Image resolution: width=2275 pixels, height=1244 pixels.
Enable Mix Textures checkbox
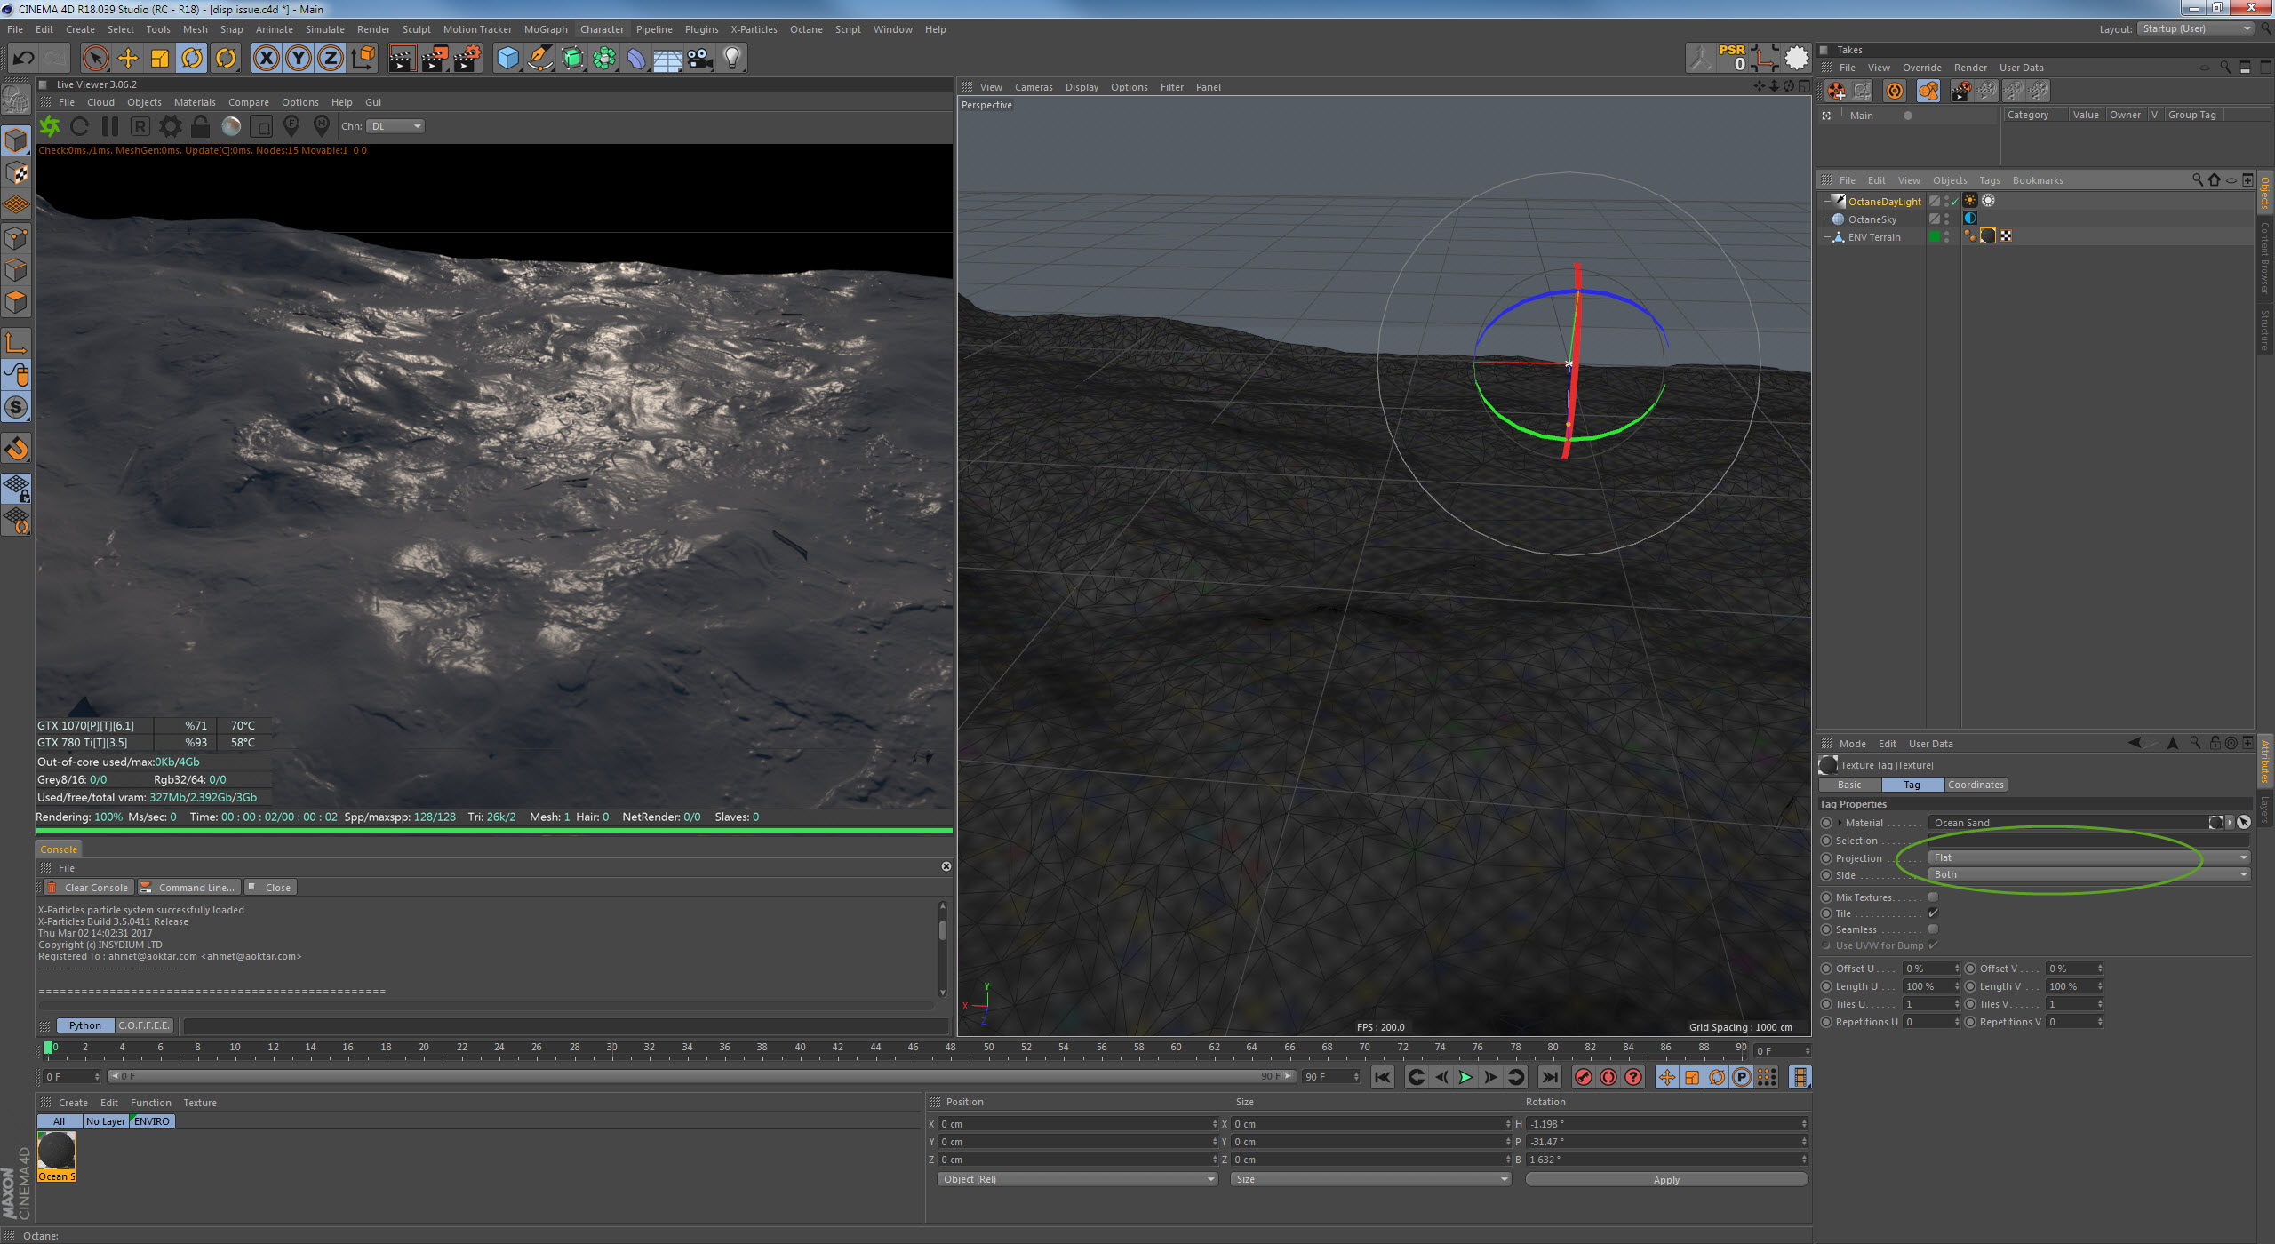[1933, 897]
